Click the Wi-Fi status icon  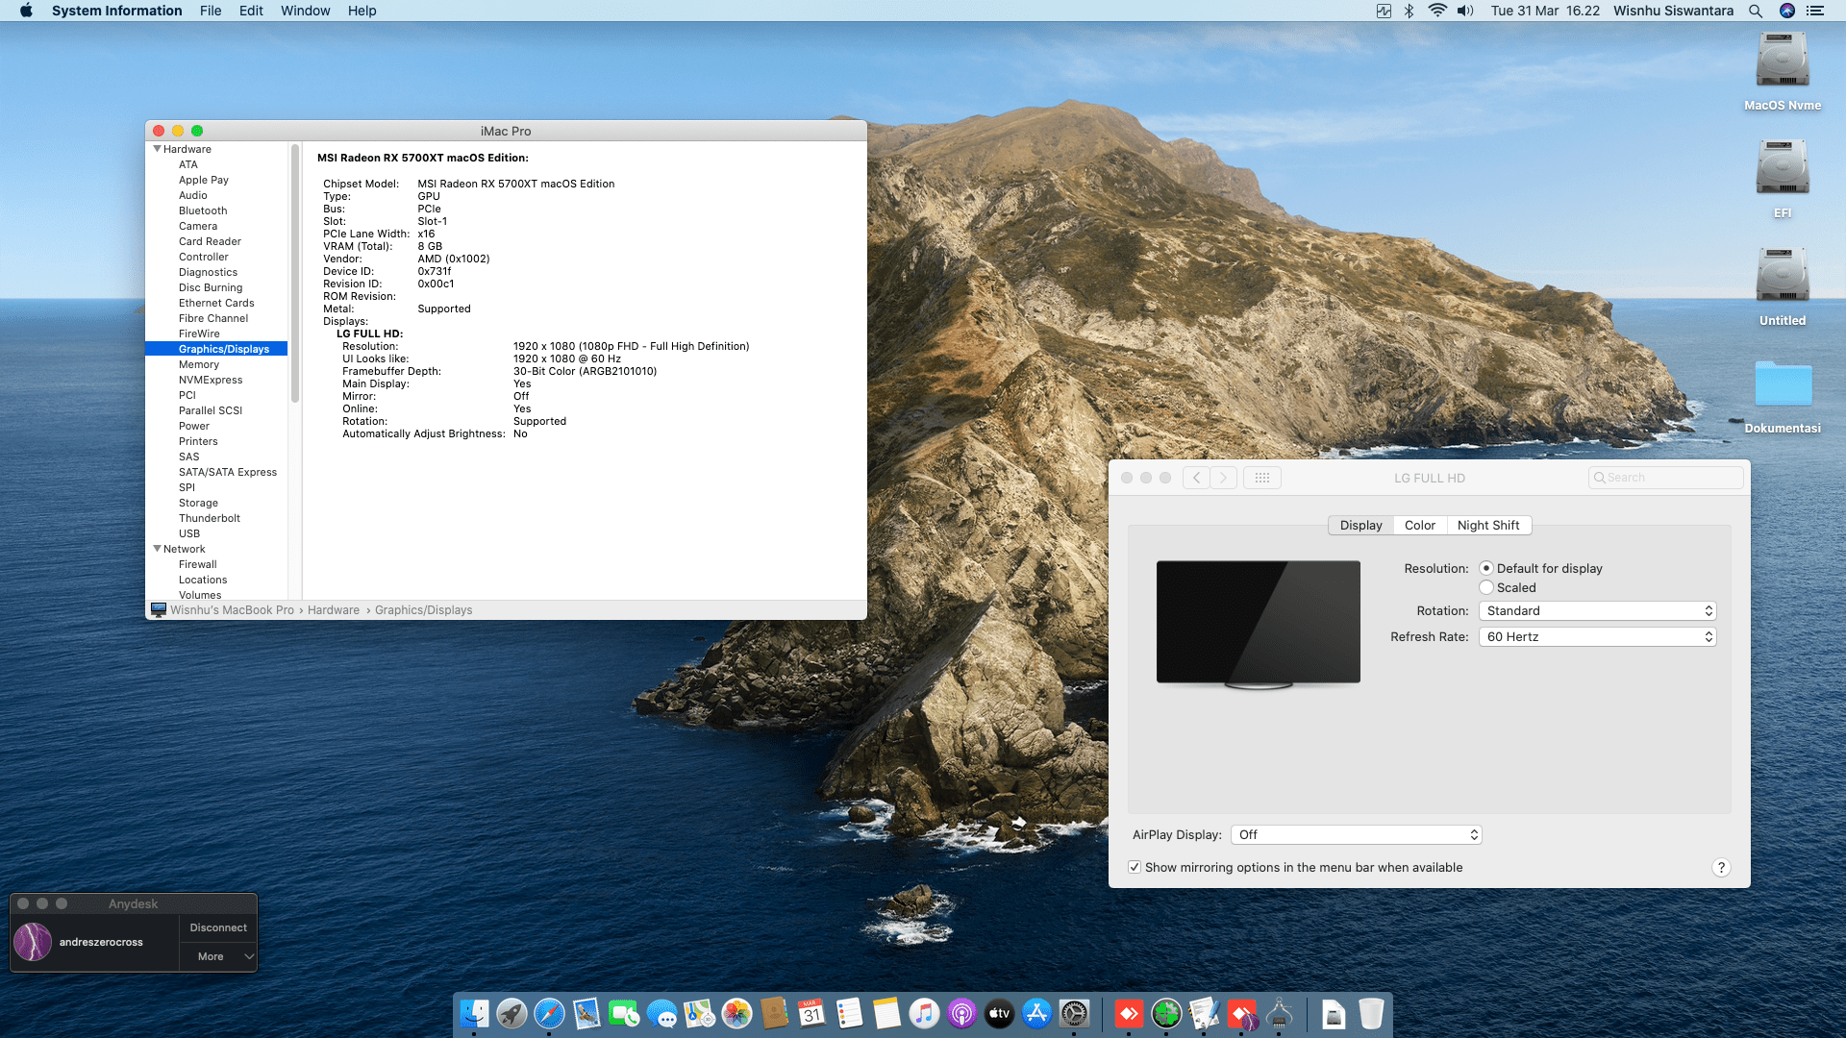[x=1437, y=11]
